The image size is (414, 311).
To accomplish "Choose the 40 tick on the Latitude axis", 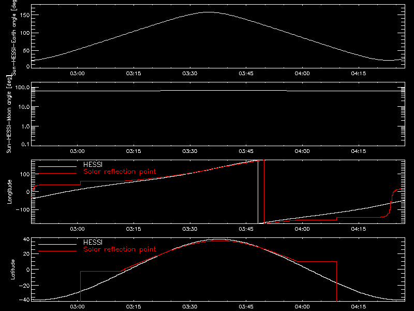I will (26, 239).
